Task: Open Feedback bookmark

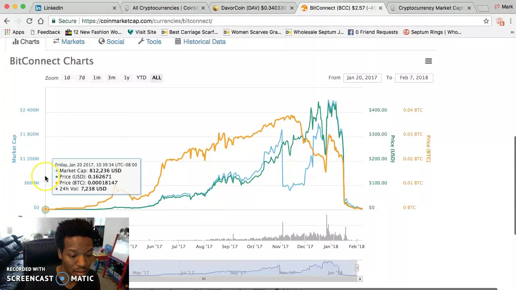Action: (x=45, y=32)
